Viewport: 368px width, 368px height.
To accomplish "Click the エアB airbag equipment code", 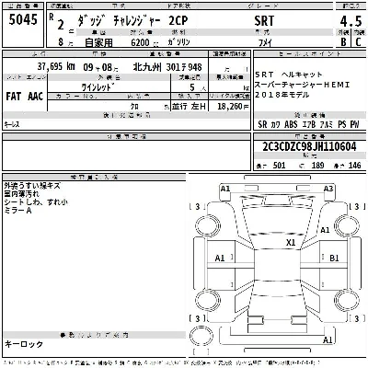I will click(308, 124).
